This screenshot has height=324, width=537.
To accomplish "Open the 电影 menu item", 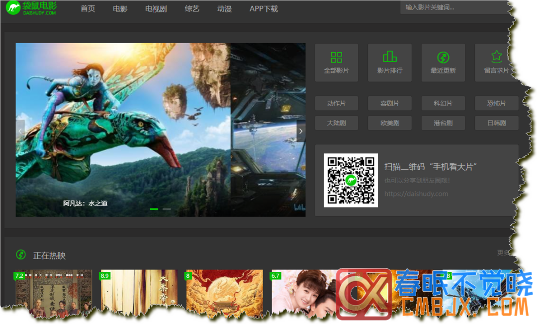I will point(119,8).
